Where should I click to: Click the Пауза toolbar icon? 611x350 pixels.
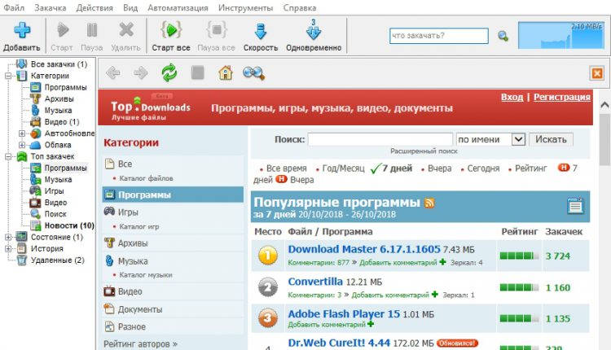[x=92, y=29]
